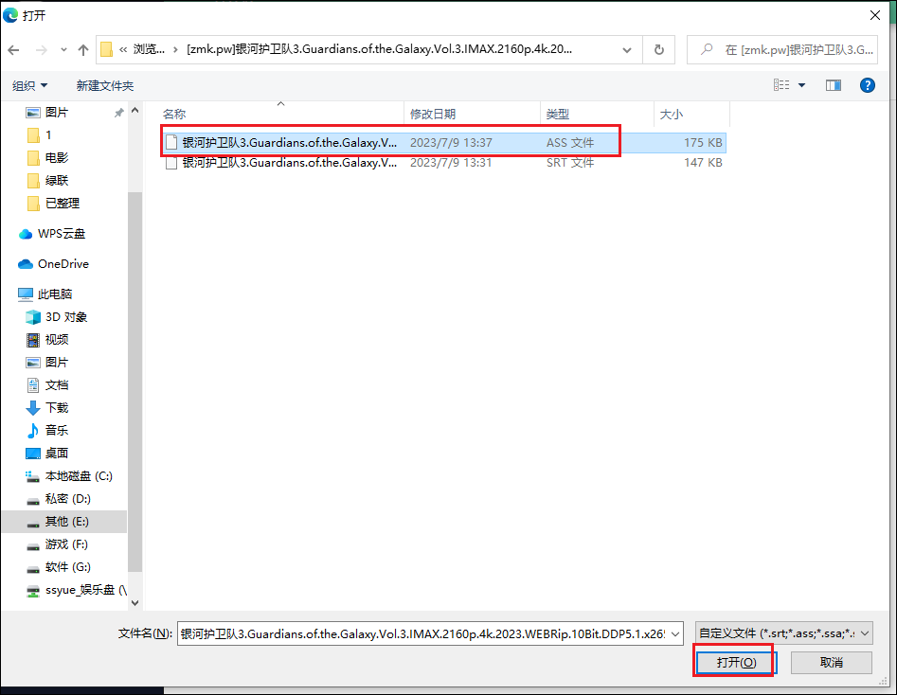Screen dimensions: 897x695
Task: Select OneDrive in the navigation pane
Action: [63, 264]
